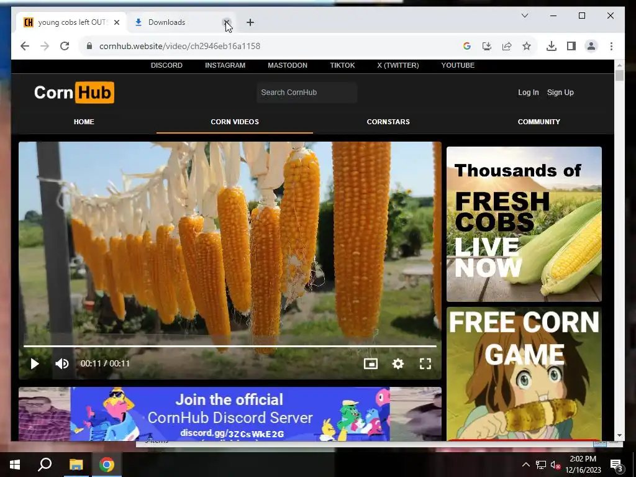Click the CornHub Discord Server banner
The width and height of the screenshot is (636, 477).
tap(230, 414)
